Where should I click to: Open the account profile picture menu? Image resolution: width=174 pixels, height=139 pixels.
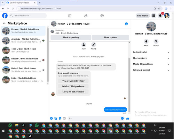coord(167,16)
